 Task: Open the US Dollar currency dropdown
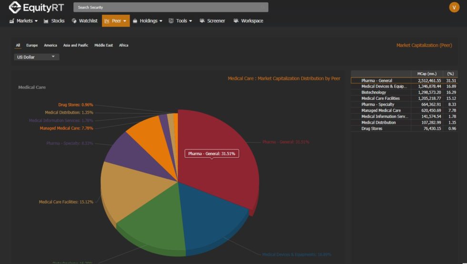tap(36, 57)
